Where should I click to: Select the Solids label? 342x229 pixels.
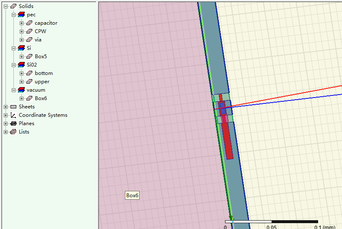(x=26, y=6)
